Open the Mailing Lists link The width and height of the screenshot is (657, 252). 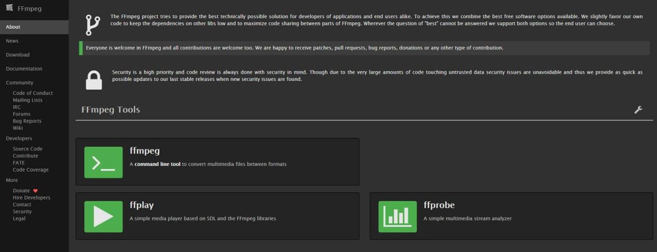coord(27,100)
